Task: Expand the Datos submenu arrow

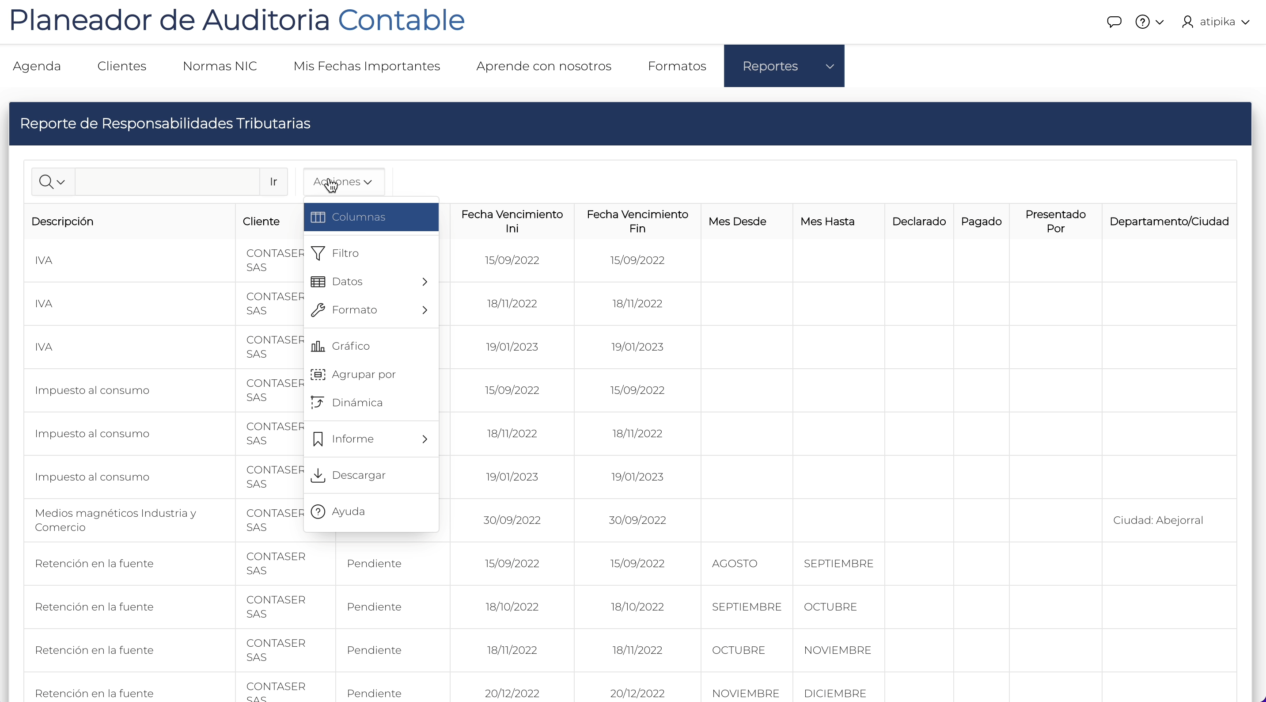Action: pyautogui.click(x=425, y=282)
